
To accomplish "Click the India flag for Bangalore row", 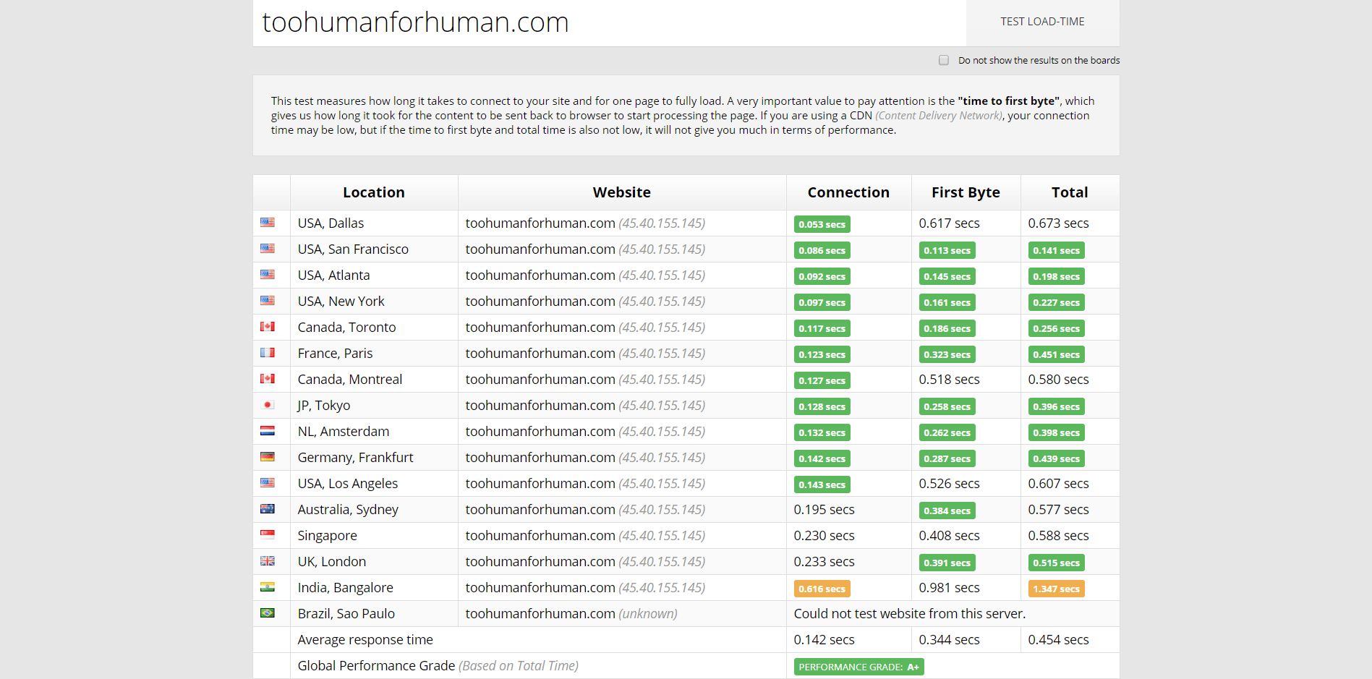I will (x=268, y=587).
